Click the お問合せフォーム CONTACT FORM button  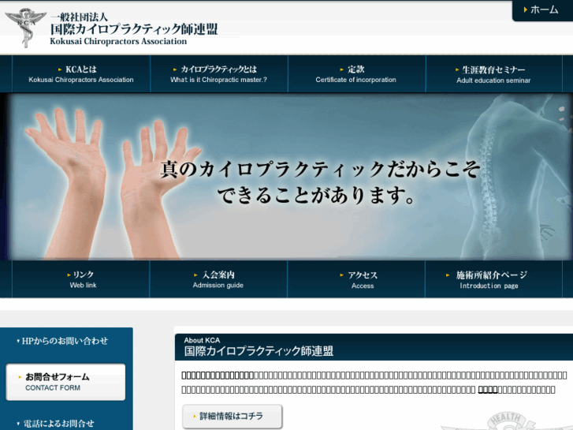point(65,382)
